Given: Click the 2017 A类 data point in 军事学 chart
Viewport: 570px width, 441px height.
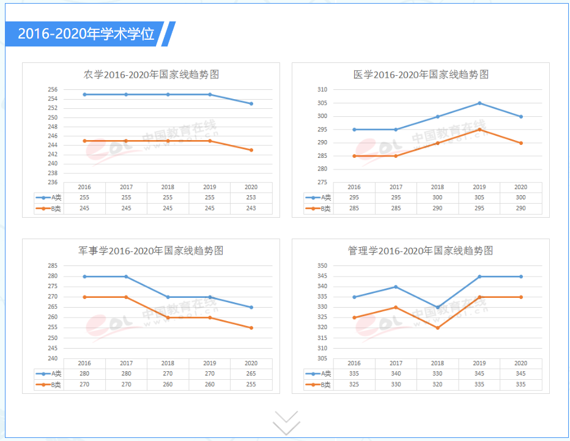Looking at the screenshot, I should pyautogui.click(x=126, y=276).
